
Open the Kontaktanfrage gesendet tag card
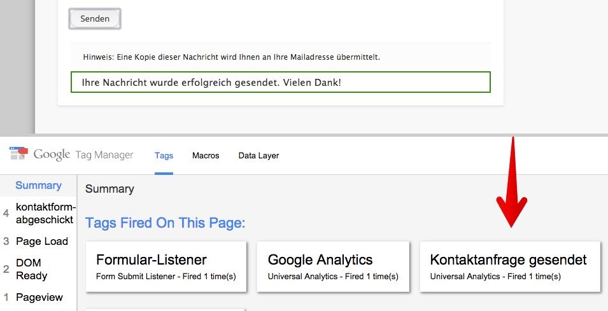pyautogui.click(x=510, y=266)
